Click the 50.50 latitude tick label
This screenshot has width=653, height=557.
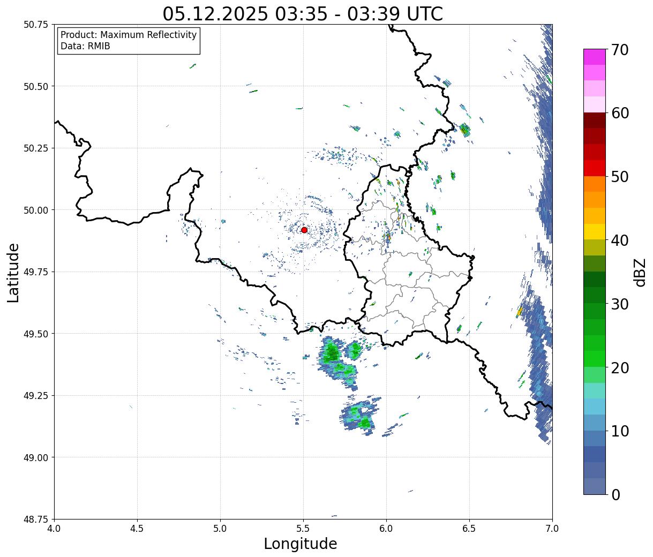pyautogui.click(x=35, y=86)
